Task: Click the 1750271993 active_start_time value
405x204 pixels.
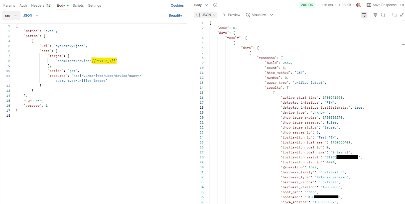Action: point(333,98)
